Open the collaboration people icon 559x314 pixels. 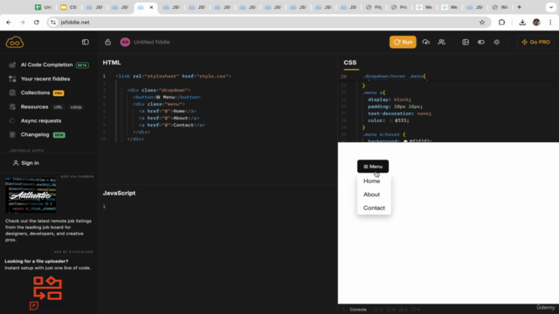[x=441, y=42]
